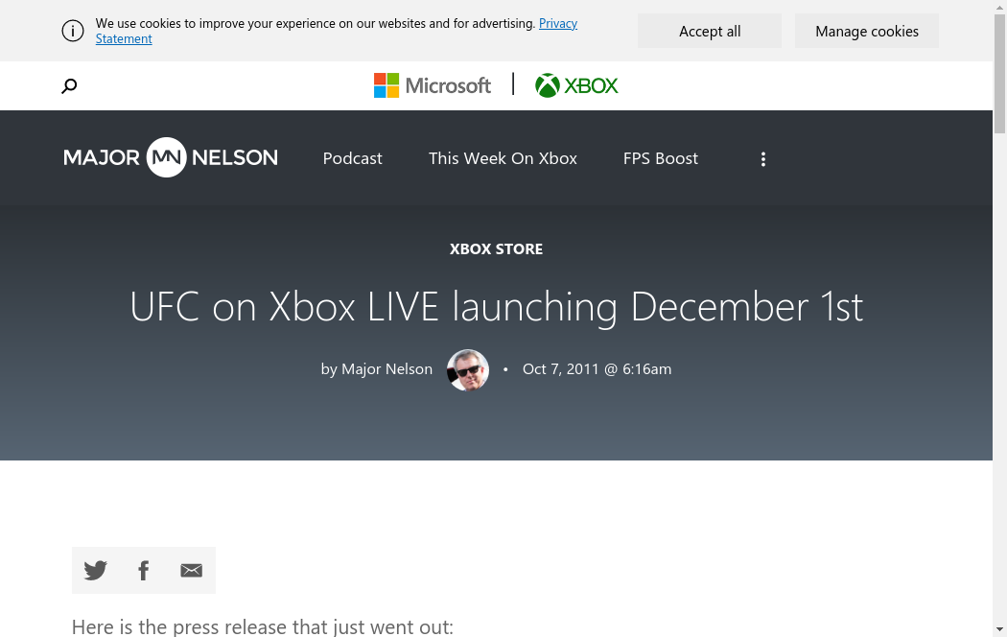
Task: Open the search magnifier icon
Action: (x=69, y=86)
